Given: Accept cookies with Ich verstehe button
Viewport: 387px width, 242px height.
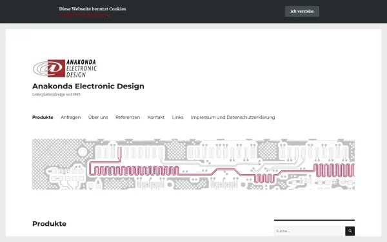Looking at the screenshot, I should (x=302, y=12).
